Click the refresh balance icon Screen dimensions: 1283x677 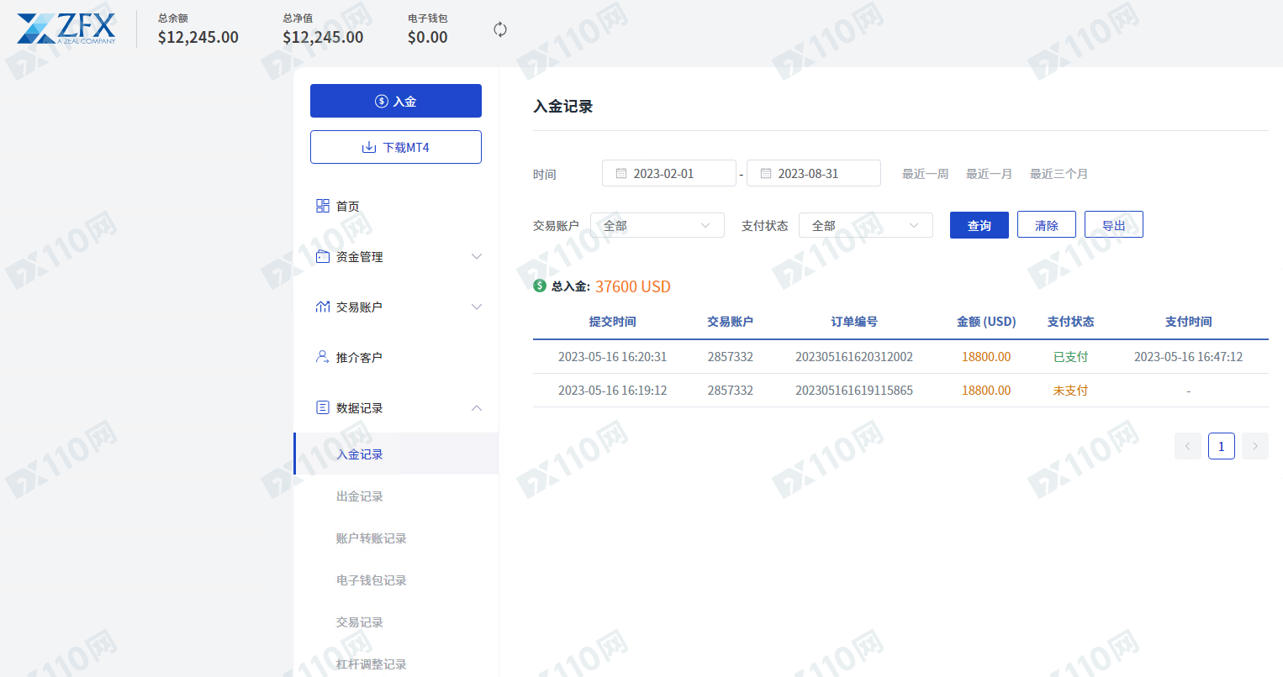click(x=500, y=29)
